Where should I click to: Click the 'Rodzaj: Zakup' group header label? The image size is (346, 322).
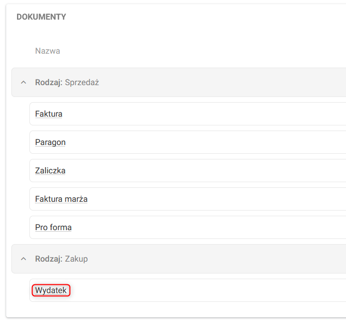(61, 259)
